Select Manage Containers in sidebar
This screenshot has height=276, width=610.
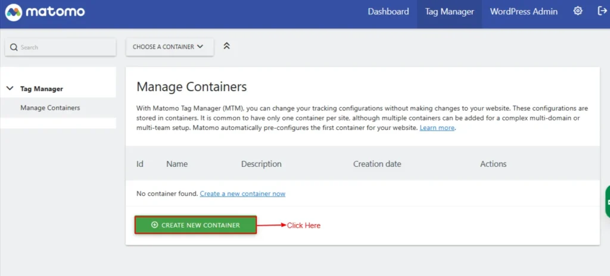coord(50,108)
